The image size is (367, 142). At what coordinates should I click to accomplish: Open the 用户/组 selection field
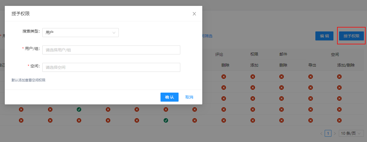tap(111, 50)
